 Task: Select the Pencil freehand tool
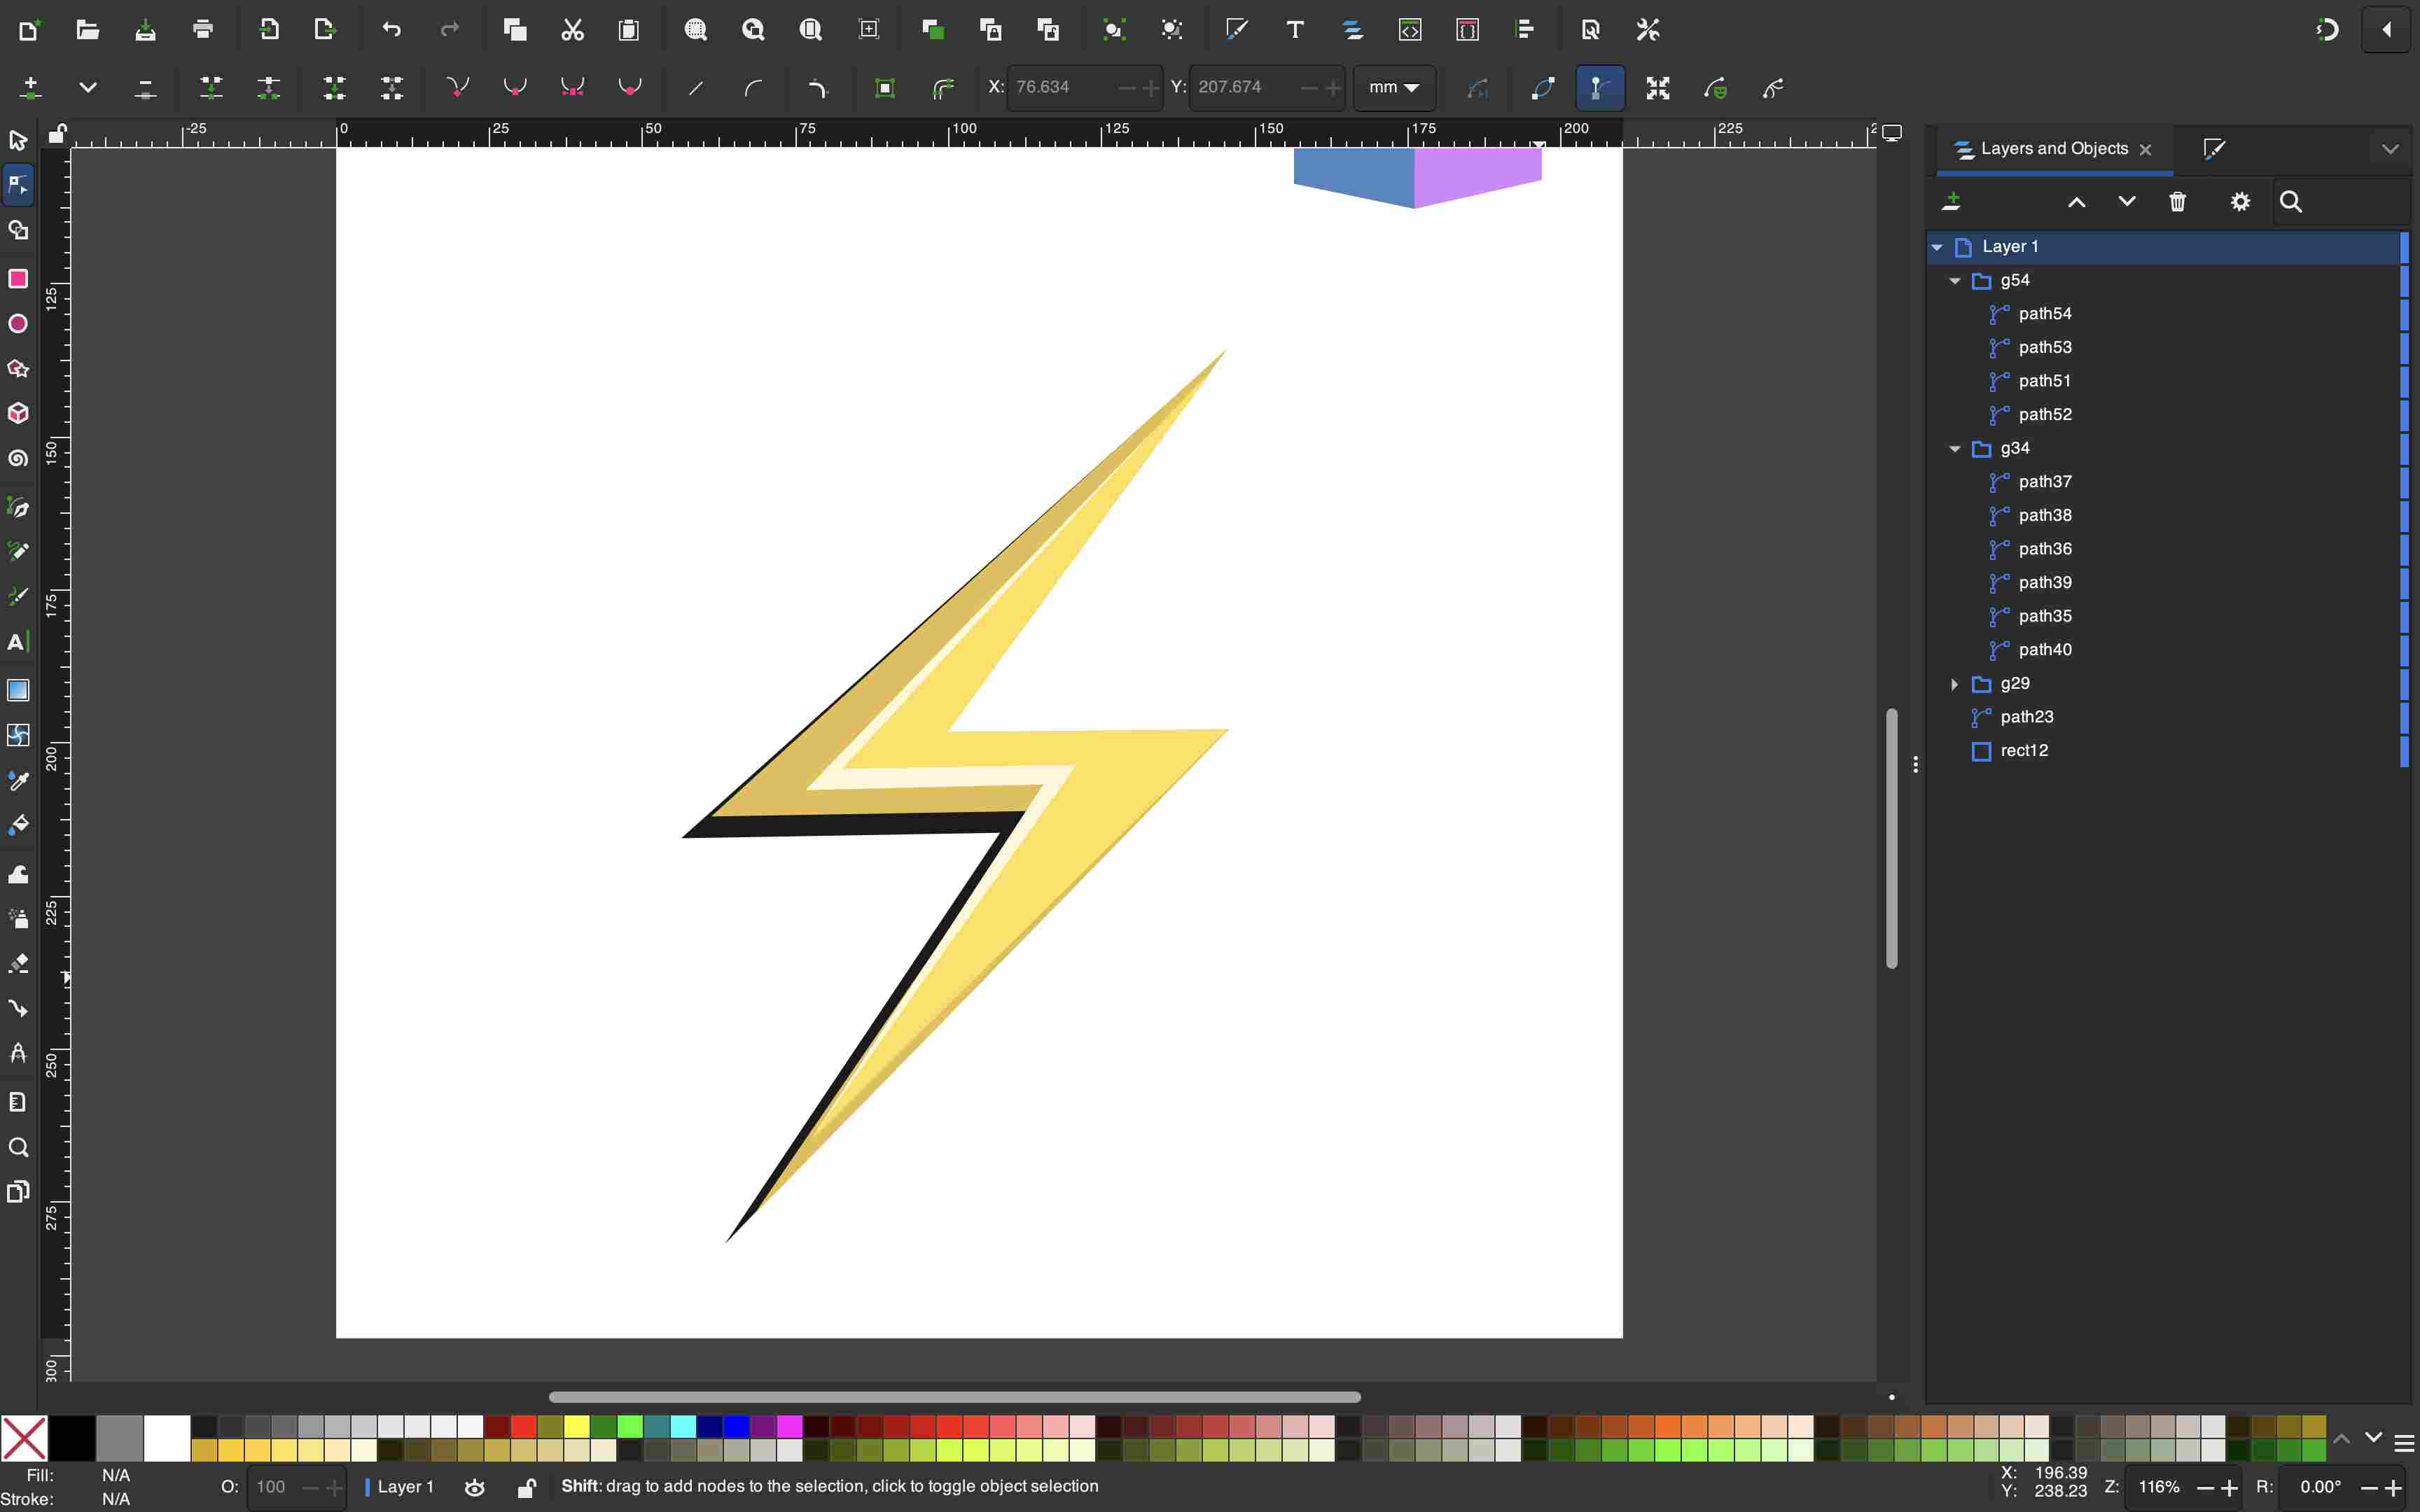click(18, 552)
